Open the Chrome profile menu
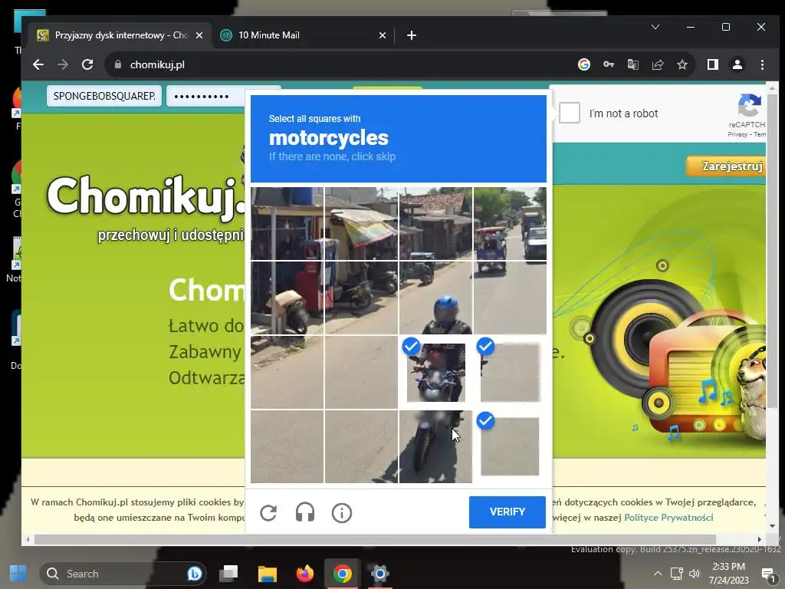 [x=737, y=64]
